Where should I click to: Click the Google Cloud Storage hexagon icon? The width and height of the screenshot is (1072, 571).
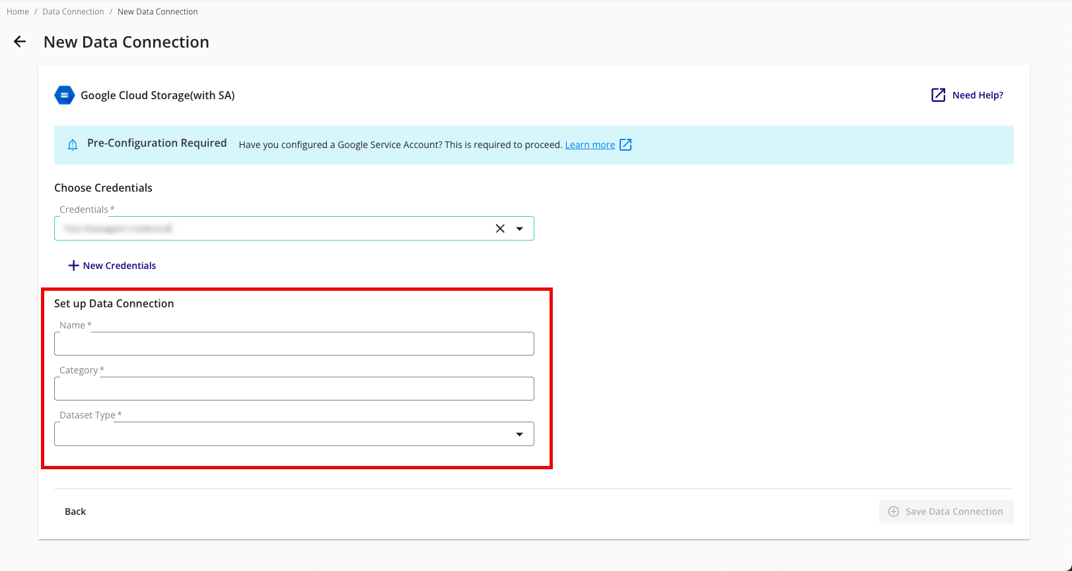[64, 95]
